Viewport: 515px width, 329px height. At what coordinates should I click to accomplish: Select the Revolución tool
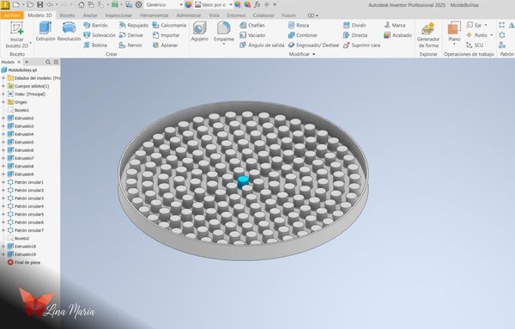click(69, 32)
